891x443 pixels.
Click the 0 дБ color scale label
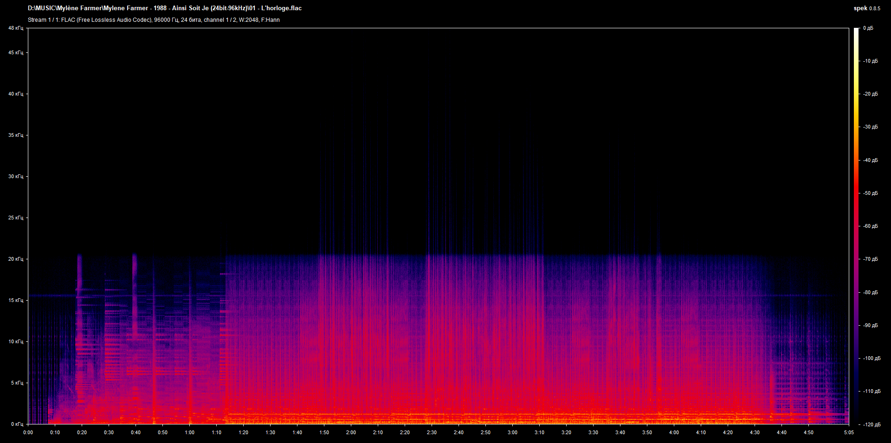[x=868, y=28]
